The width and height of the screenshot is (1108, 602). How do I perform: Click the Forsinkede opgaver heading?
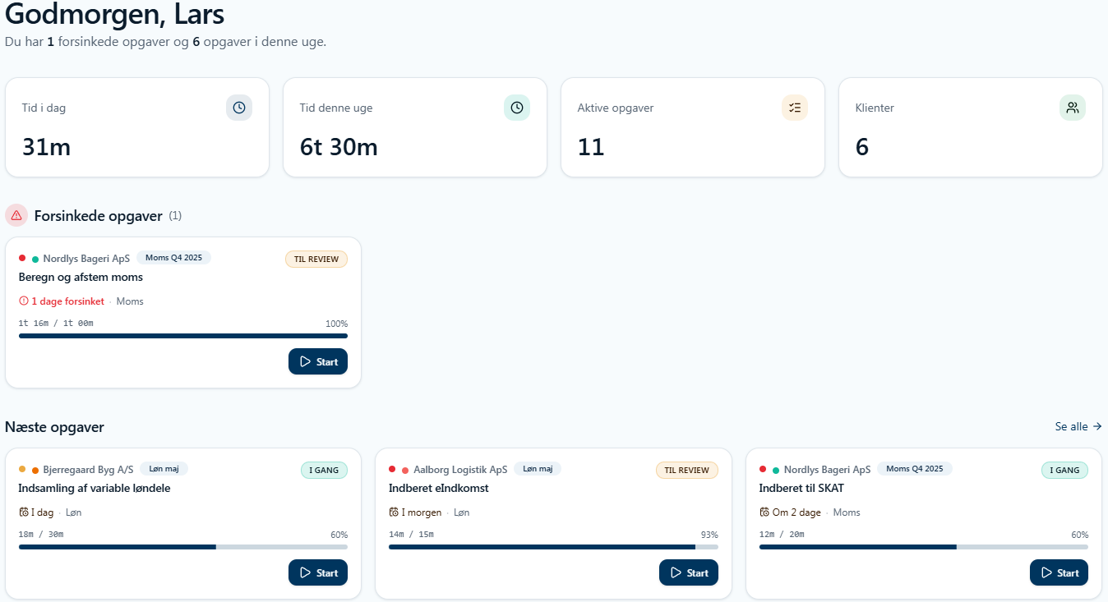pos(98,216)
